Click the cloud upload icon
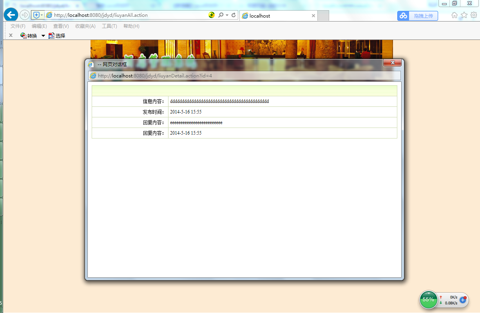 [x=403, y=16]
